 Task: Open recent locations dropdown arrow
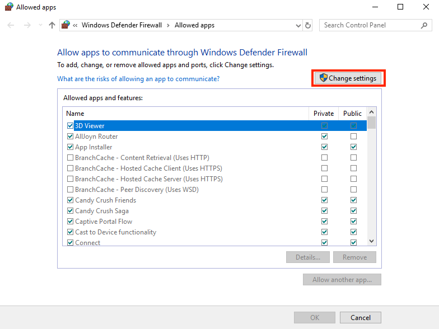pos(40,26)
